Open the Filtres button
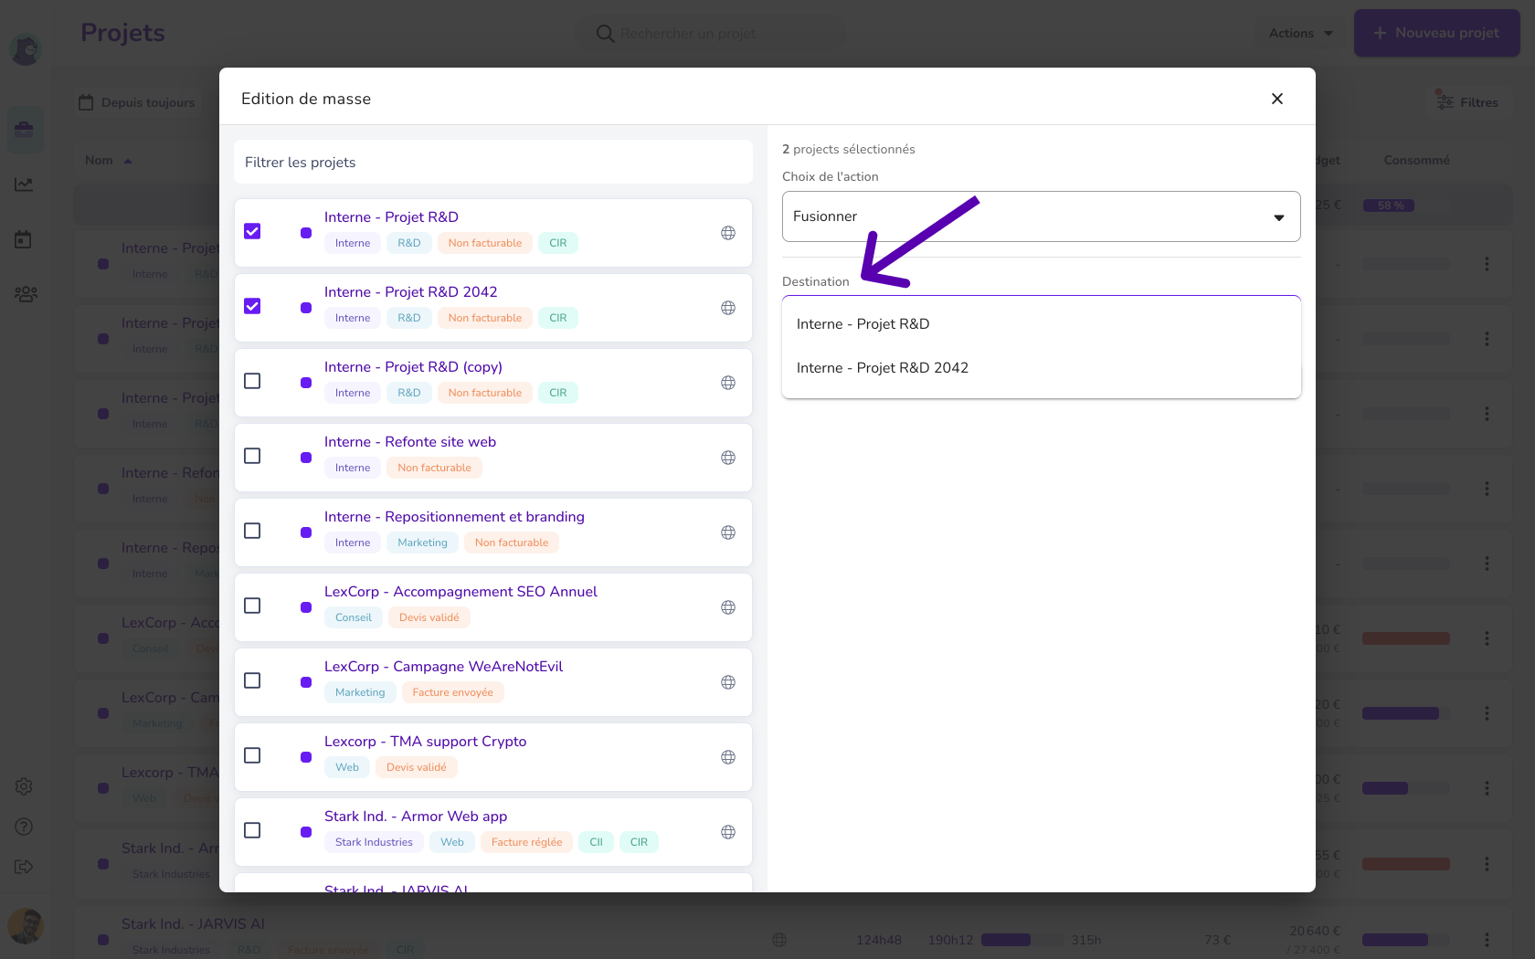The height and width of the screenshot is (959, 1535). [x=1467, y=102]
